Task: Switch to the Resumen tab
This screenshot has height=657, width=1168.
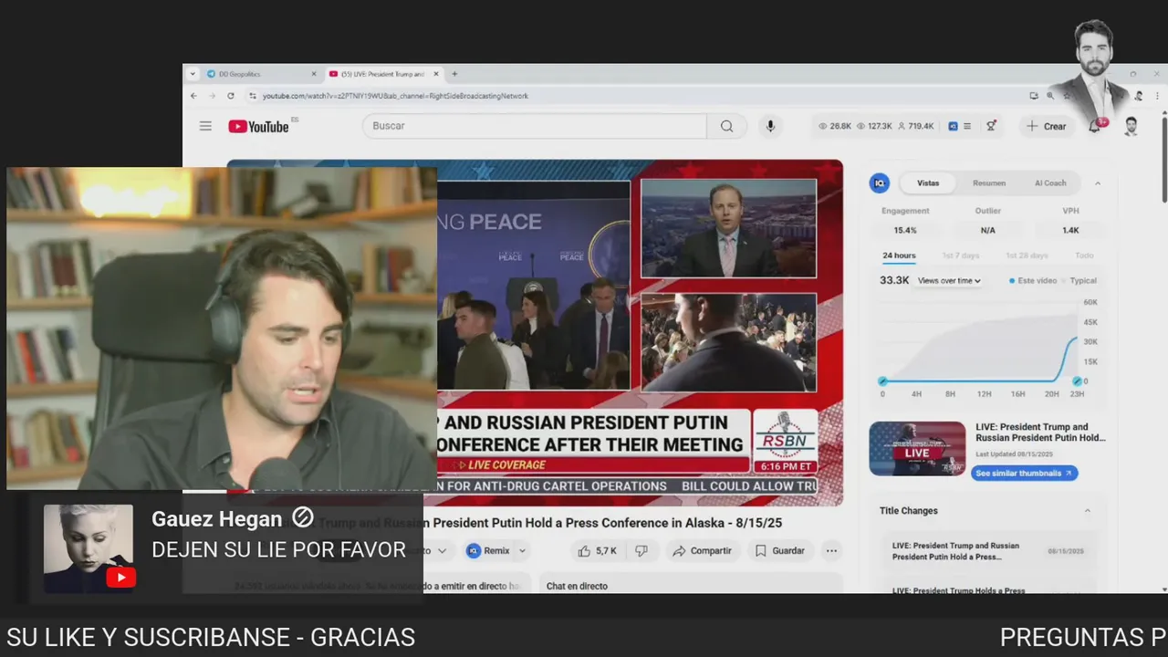Action: tap(989, 182)
